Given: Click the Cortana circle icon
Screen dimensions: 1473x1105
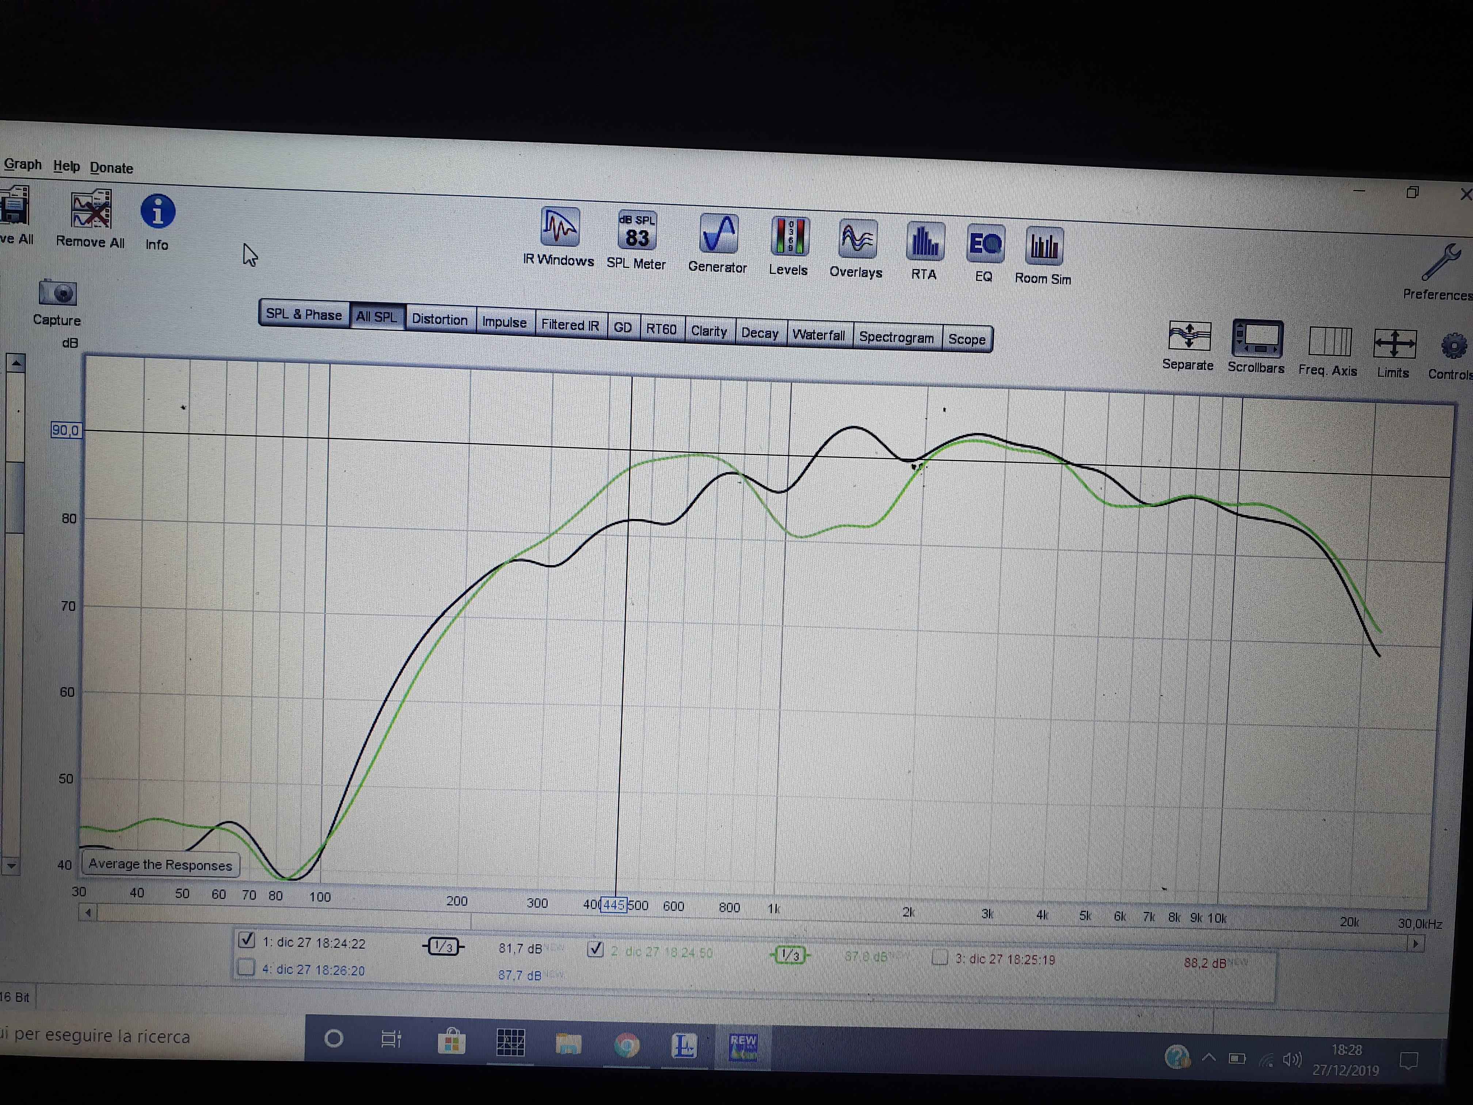Looking at the screenshot, I should tap(334, 1038).
